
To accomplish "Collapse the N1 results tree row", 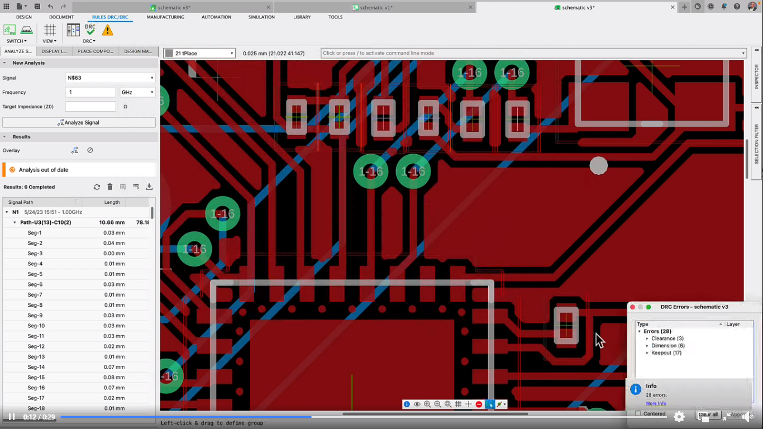I will point(7,212).
